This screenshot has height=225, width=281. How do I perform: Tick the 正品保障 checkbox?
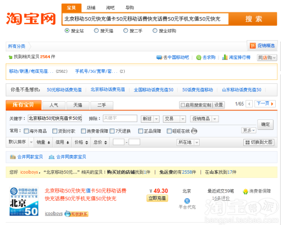point(140,131)
